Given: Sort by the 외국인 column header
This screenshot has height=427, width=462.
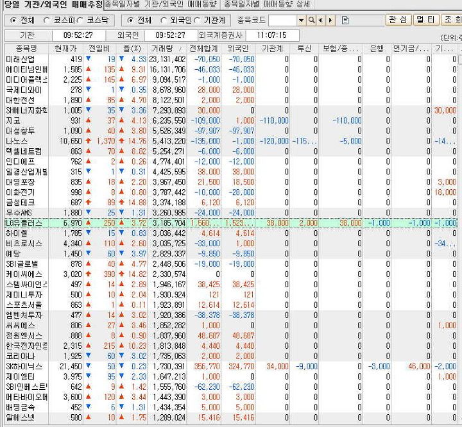Looking at the screenshot, I should click(x=238, y=49).
